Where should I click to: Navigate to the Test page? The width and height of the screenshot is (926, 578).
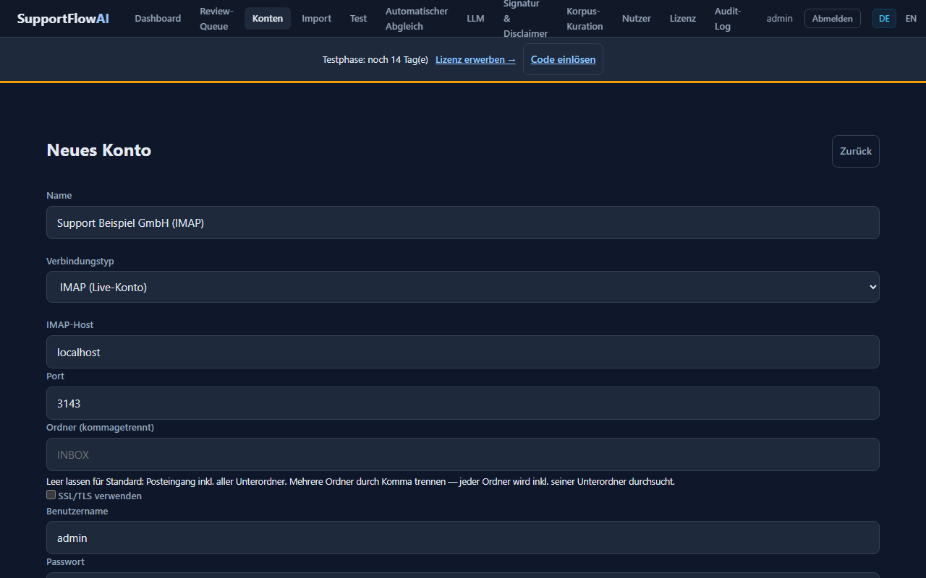(359, 19)
